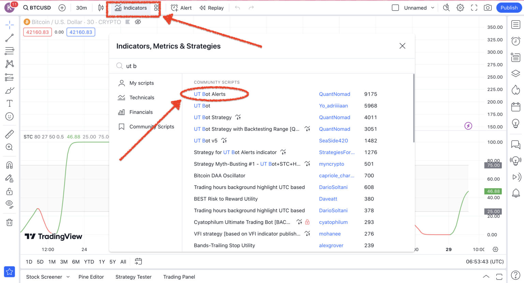Click the magnet mode icon
524x283 pixels.
10,165
